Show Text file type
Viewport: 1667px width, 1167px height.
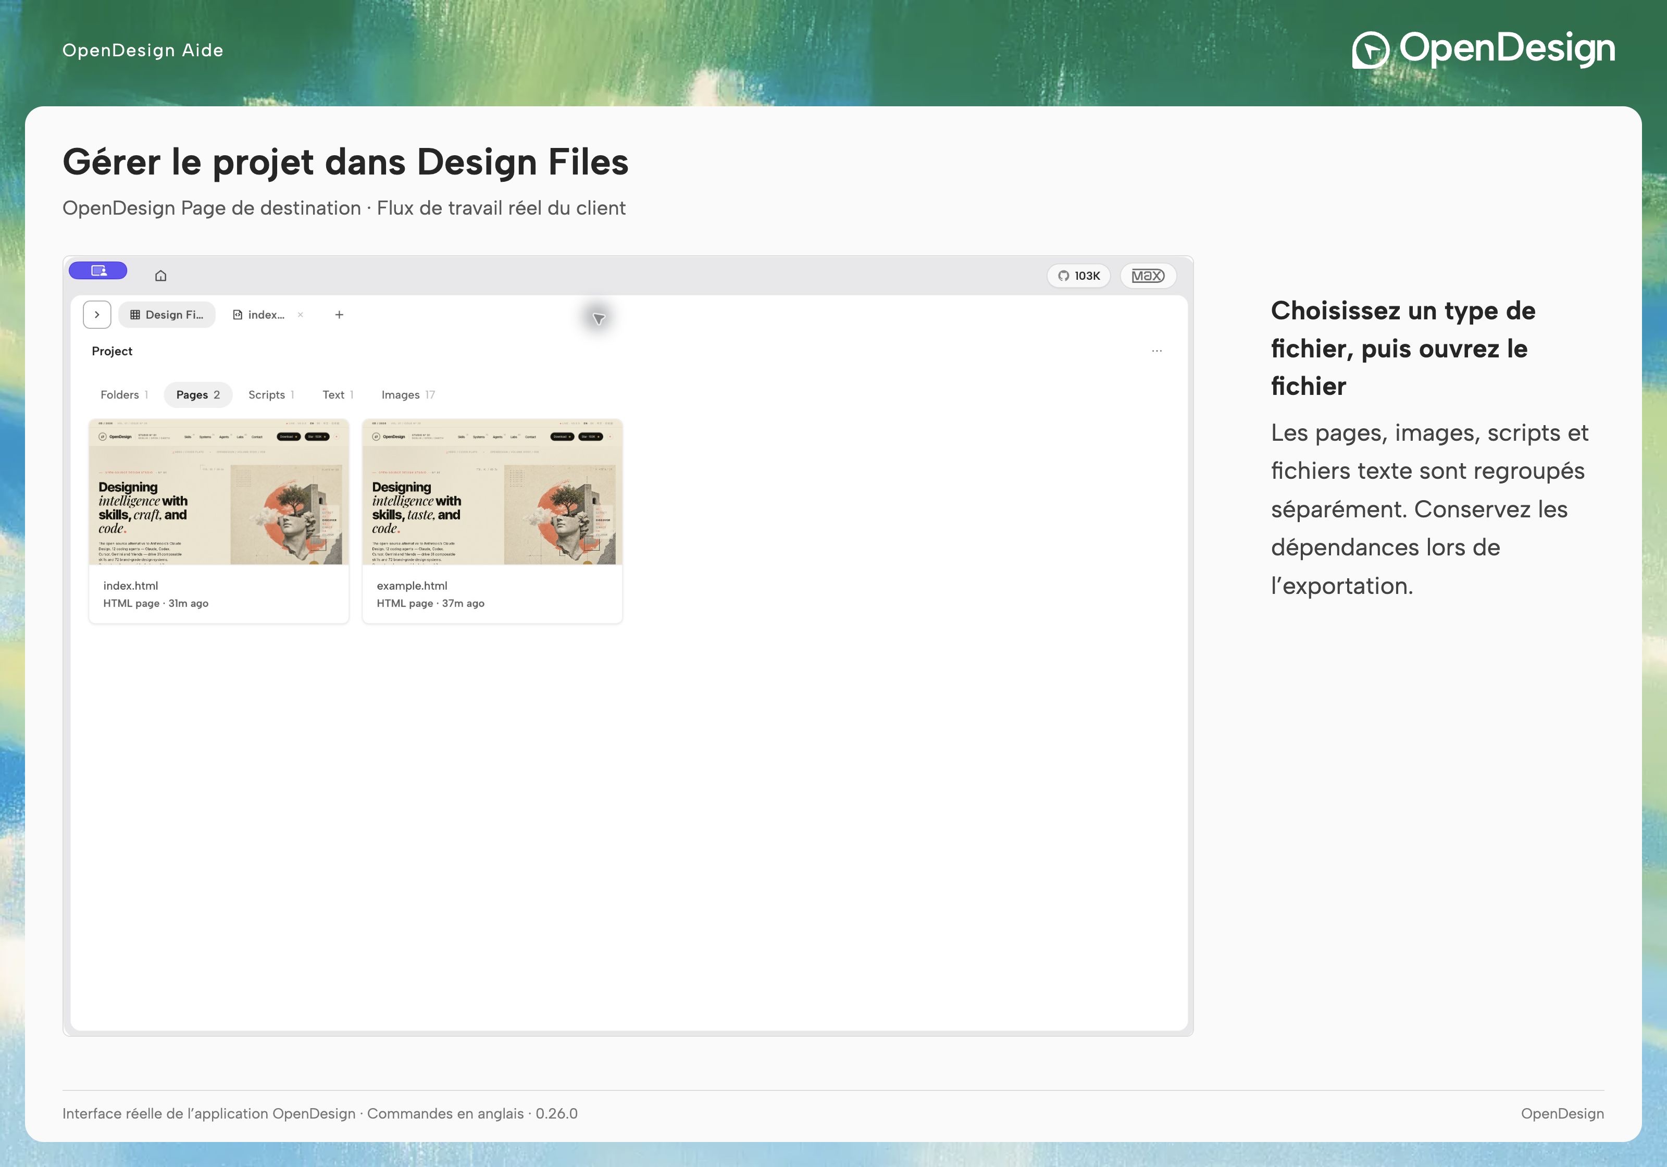tap(338, 395)
